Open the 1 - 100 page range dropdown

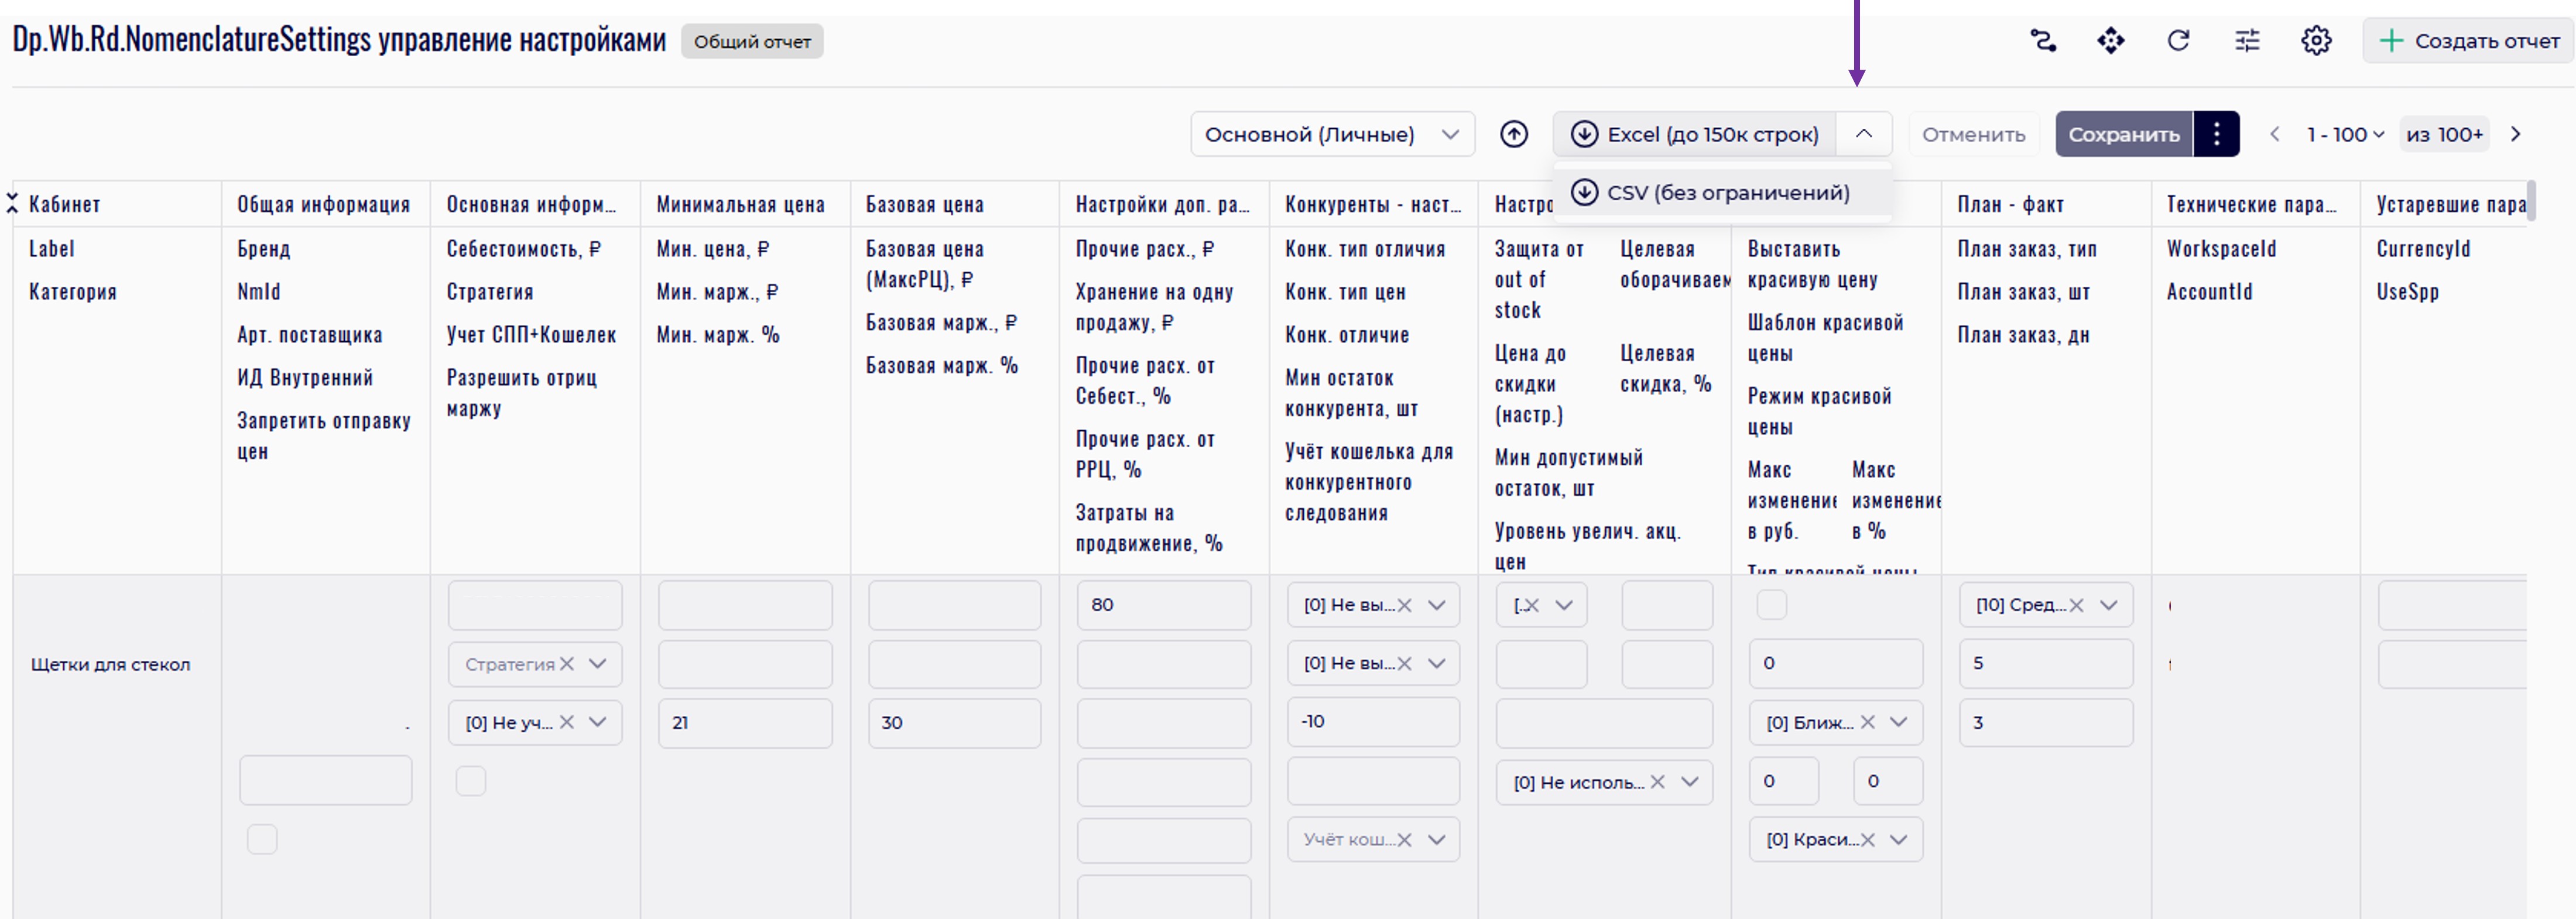coord(2345,134)
